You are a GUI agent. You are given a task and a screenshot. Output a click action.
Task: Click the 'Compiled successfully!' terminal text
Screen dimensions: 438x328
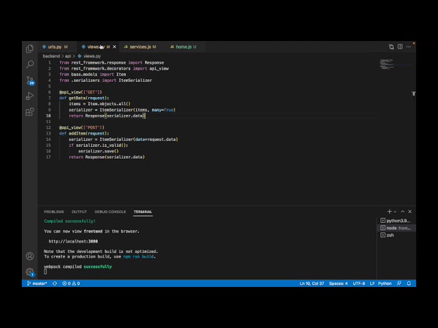(70, 221)
